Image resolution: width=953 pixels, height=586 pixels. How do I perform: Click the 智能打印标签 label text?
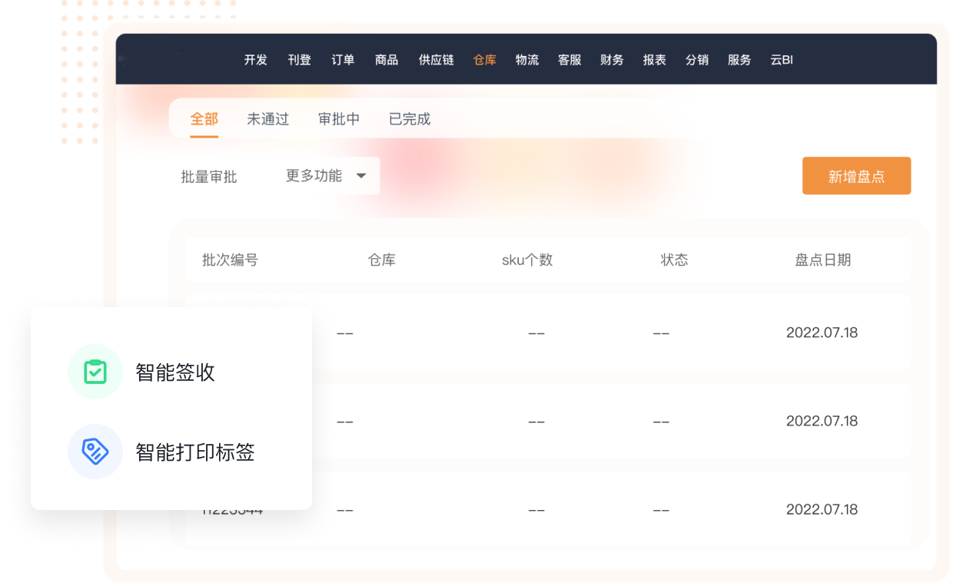tap(195, 452)
